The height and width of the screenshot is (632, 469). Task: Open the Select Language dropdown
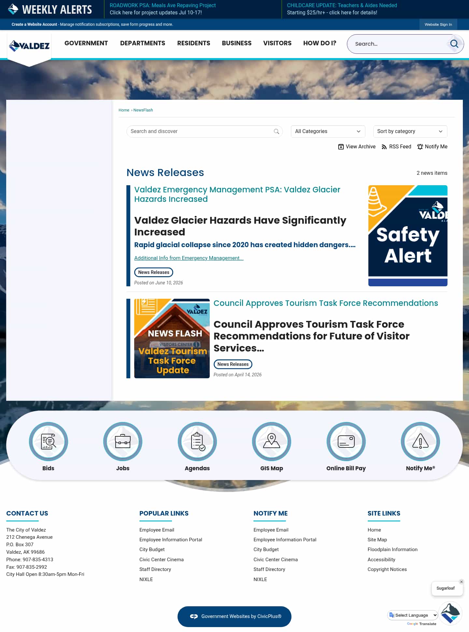(413, 615)
